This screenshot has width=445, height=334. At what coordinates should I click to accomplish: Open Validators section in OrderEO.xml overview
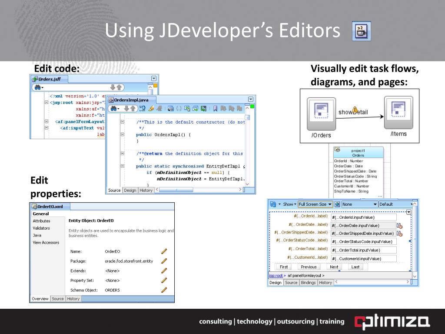41,228
